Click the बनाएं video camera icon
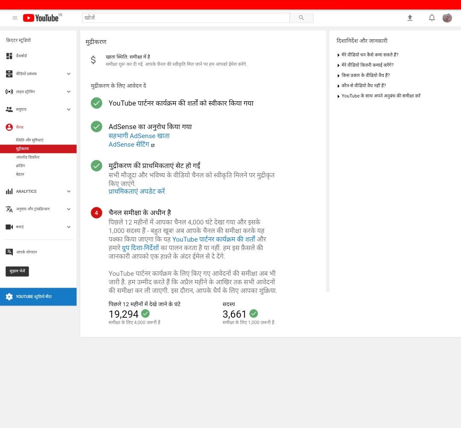Viewport: 461px width, 428px height. click(x=9, y=227)
